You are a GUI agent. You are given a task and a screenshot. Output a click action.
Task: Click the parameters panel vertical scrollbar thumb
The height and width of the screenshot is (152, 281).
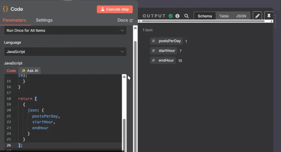pyautogui.click(x=135, y=96)
